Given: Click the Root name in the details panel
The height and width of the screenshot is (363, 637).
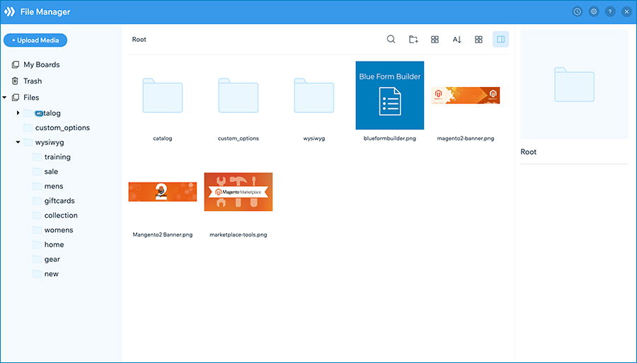Looking at the screenshot, I should tap(528, 152).
